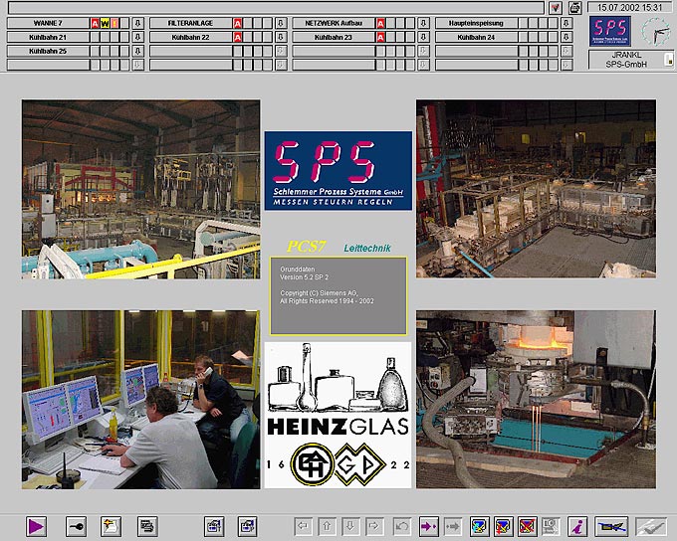Click the top right glass plant photo

point(536,189)
